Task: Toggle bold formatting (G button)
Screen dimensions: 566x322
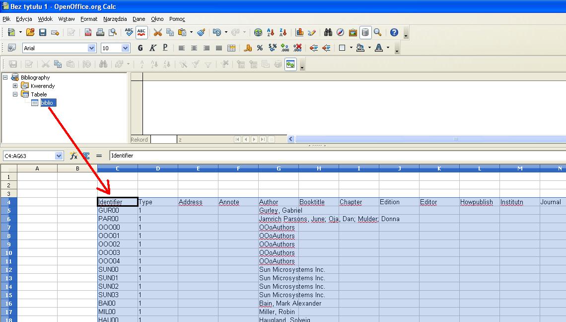Action: tap(141, 48)
